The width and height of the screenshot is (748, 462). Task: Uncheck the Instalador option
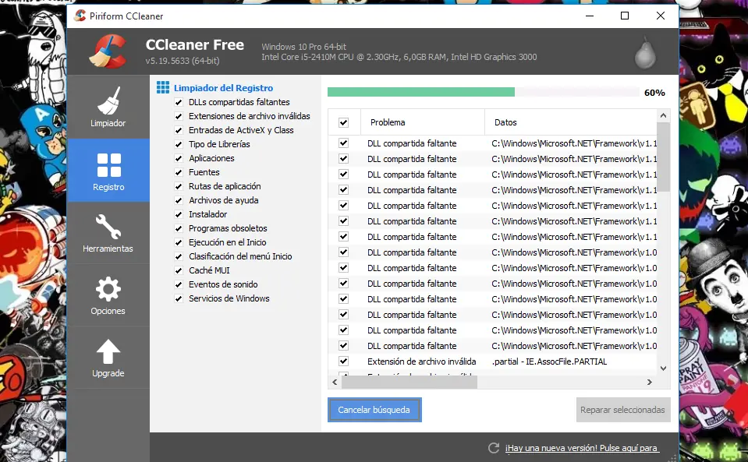179,214
